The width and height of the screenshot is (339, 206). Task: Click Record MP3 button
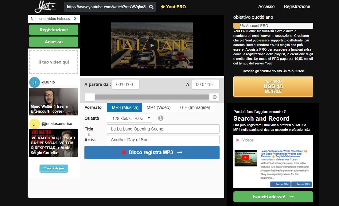tap(301, 184)
